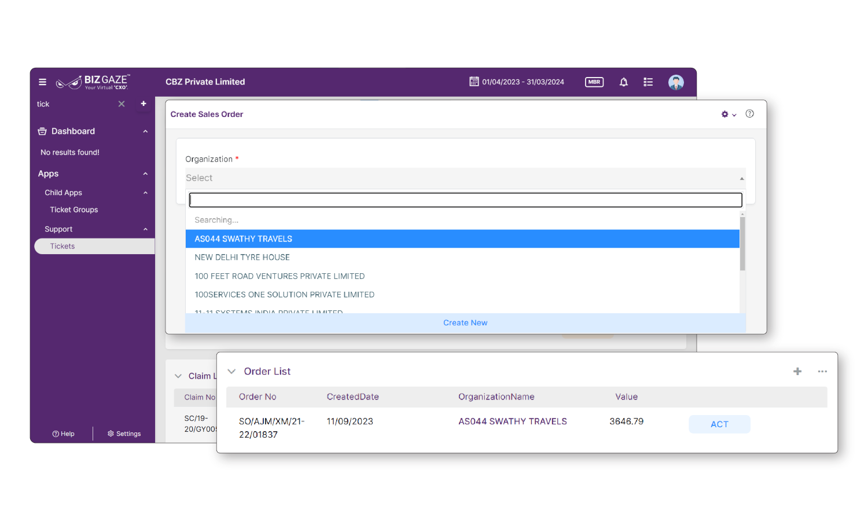The height and width of the screenshot is (521, 868).
Task: Click the organization dropdown list scrollbar
Action: [742, 244]
